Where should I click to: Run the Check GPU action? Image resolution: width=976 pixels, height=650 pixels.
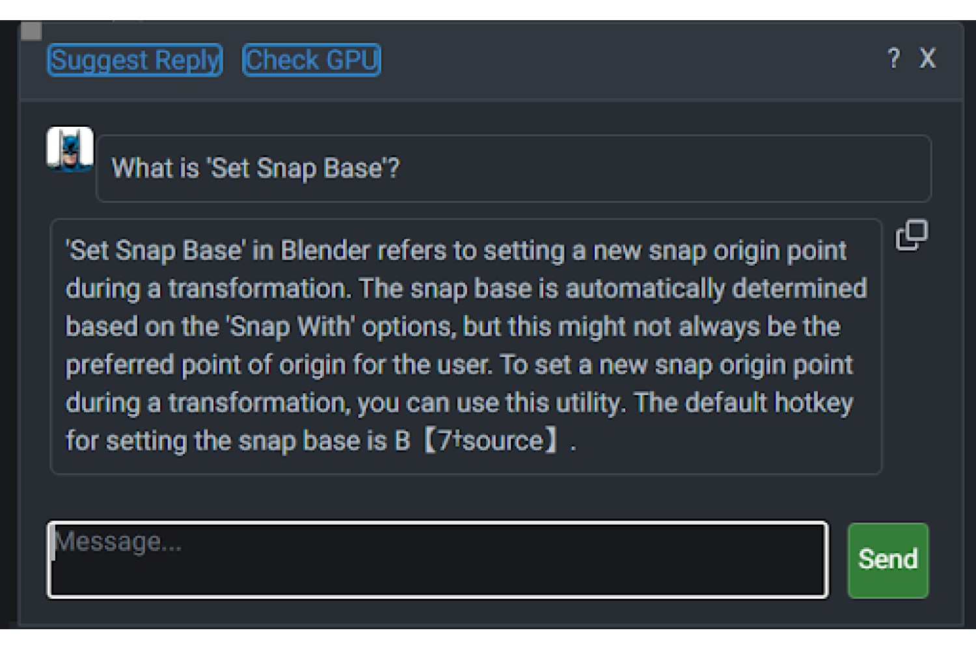point(312,60)
